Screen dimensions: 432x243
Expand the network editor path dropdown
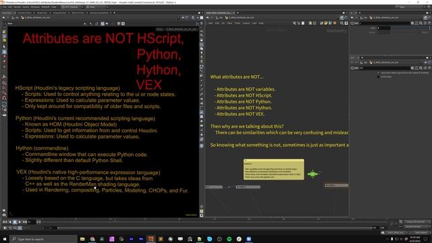(337, 18)
